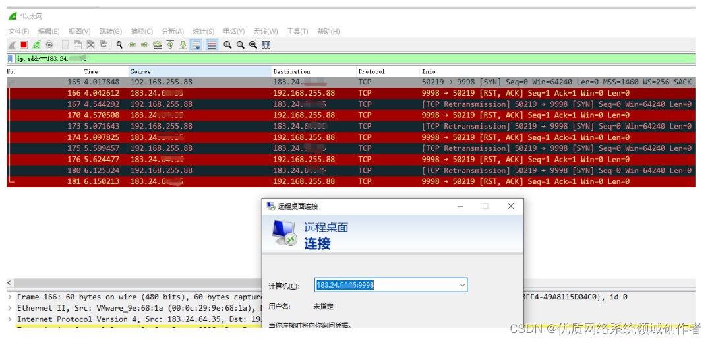The height and width of the screenshot is (341, 712).
Task: Select packet 167 TCP Retransmission row
Action: coord(351,104)
